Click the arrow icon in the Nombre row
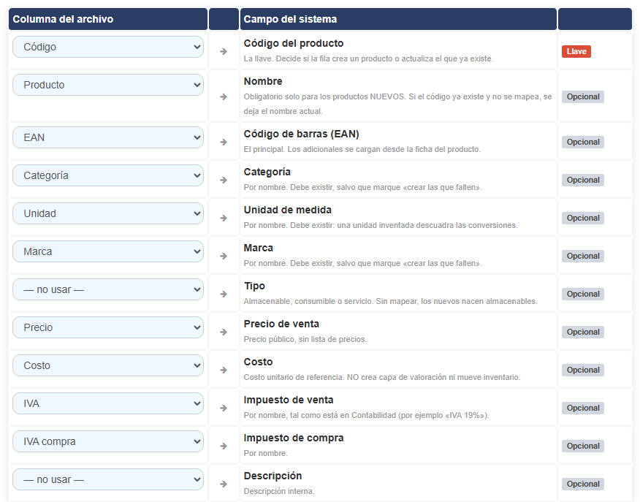 224,96
